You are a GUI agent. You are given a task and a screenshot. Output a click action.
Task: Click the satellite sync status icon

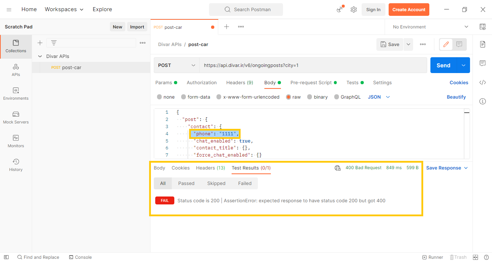coord(340,9)
